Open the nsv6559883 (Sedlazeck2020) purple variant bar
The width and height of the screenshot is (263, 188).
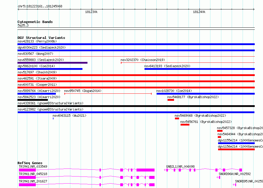pyautogui.click(x=52, y=63)
